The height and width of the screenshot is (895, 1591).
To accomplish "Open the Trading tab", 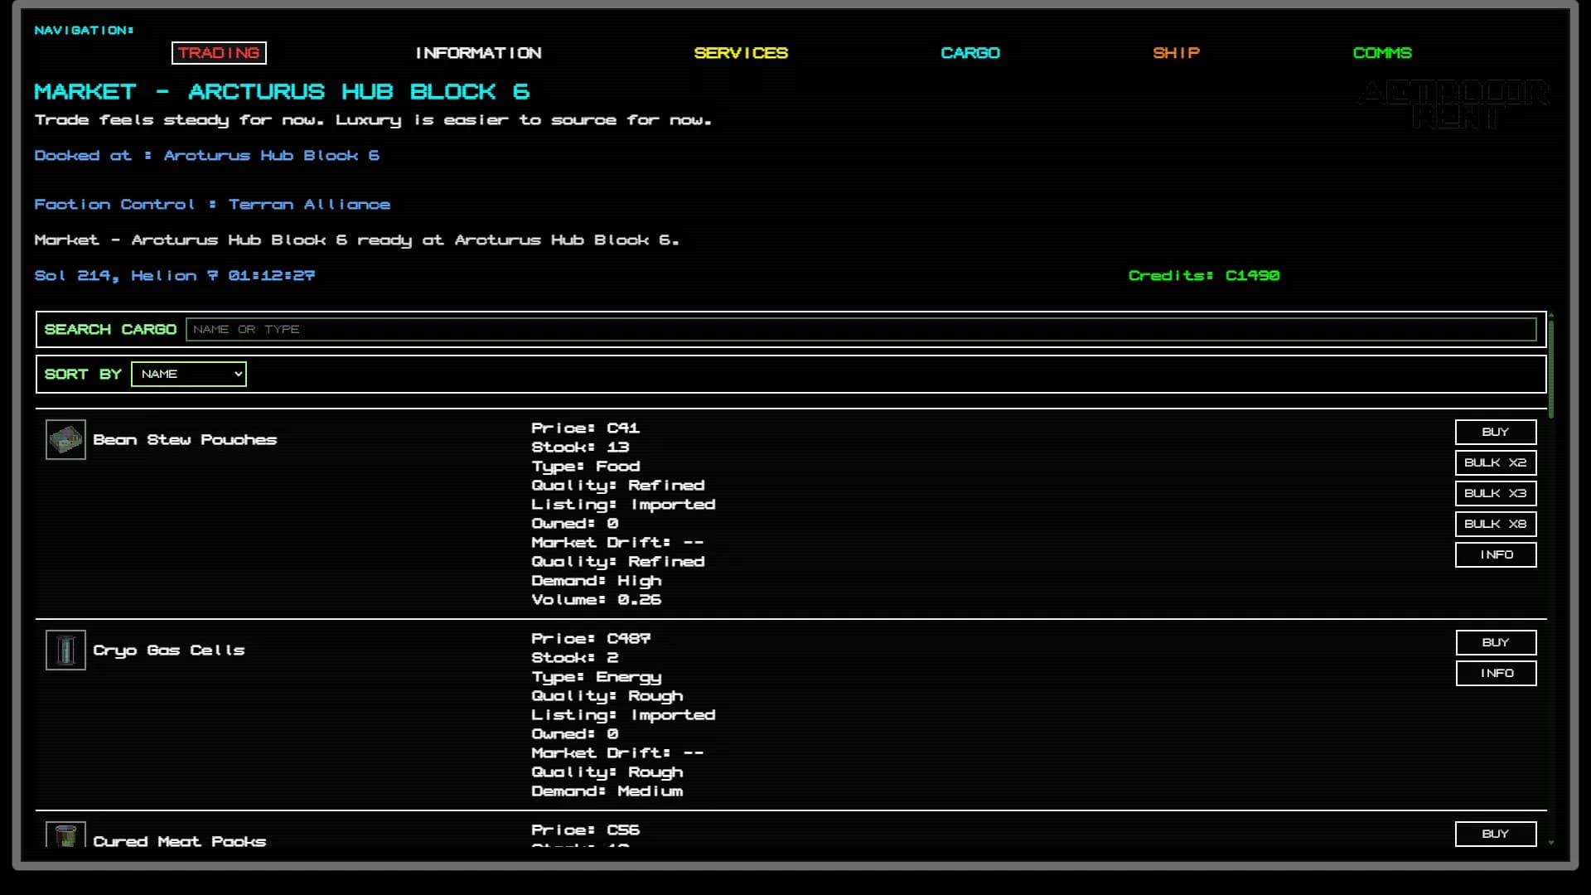I will (x=219, y=53).
